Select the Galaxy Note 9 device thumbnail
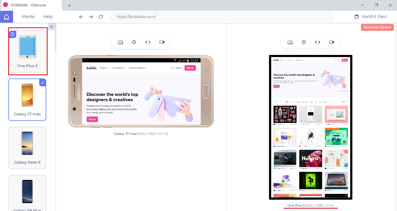Screen dimensions: 397x211 coord(27,148)
